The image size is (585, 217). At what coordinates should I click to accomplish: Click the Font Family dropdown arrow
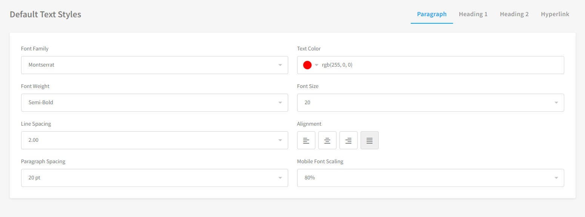[x=280, y=65]
